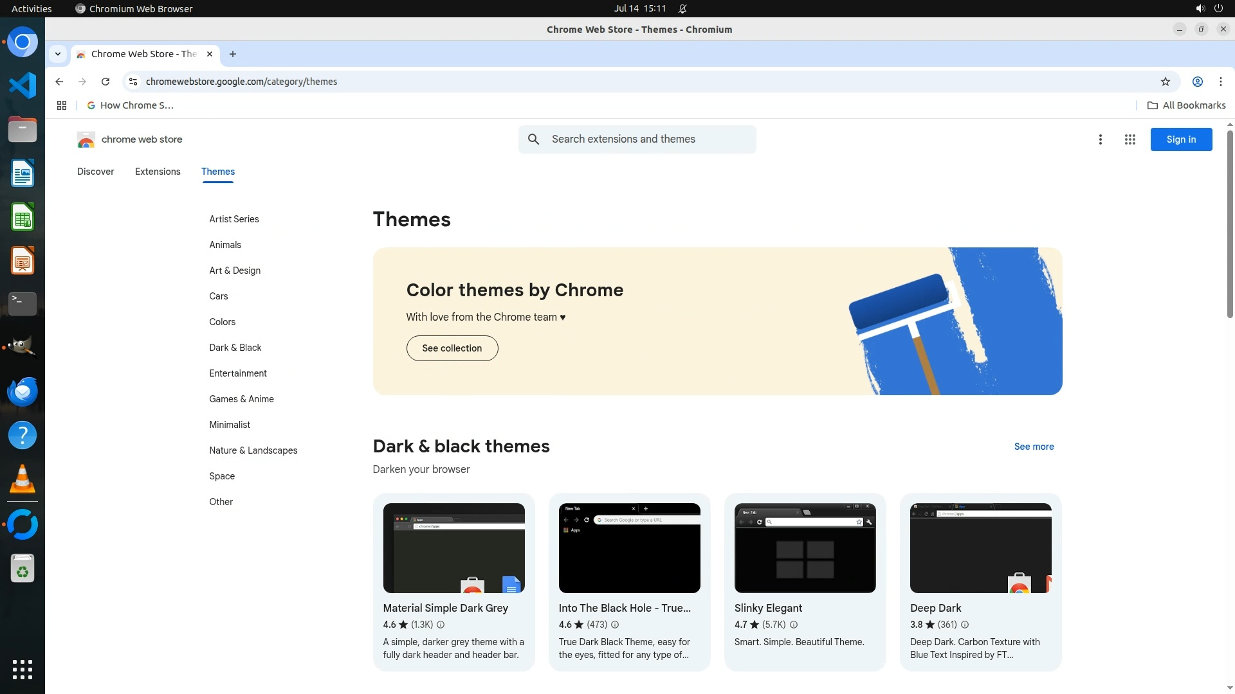
Task: Open Chromium's three-dot browser menu
Action: (x=1220, y=82)
